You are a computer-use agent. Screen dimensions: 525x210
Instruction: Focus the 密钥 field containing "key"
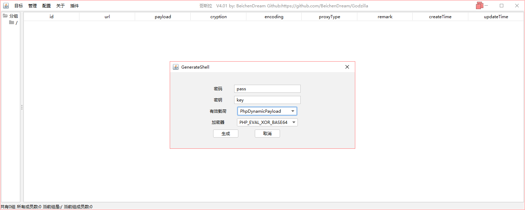point(267,100)
